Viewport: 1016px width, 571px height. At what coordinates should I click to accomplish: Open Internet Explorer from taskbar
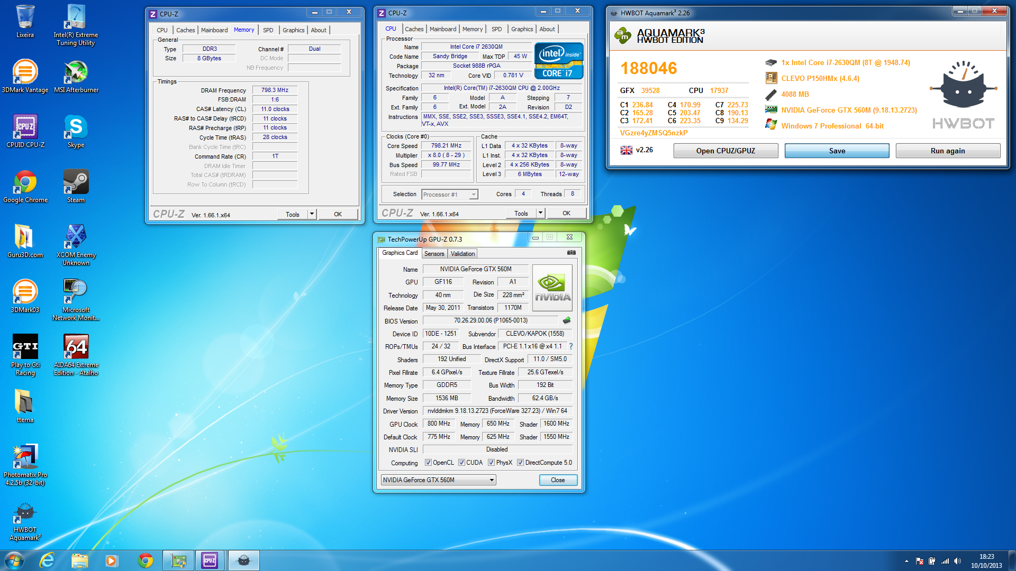pyautogui.click(x=47, y=560)
